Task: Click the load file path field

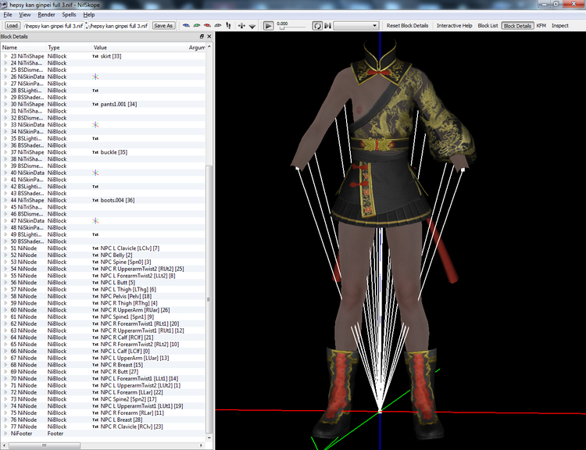Action: (53, 26)
